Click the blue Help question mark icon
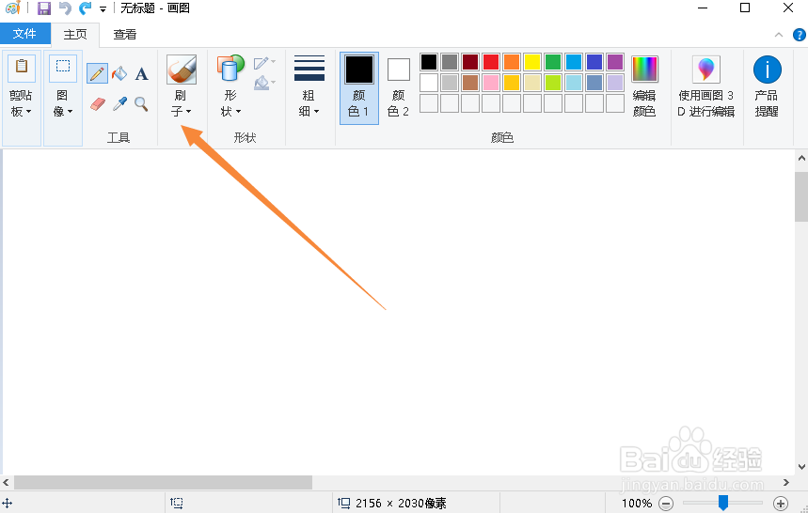The image size is (808, 513). tap(799, 35)
